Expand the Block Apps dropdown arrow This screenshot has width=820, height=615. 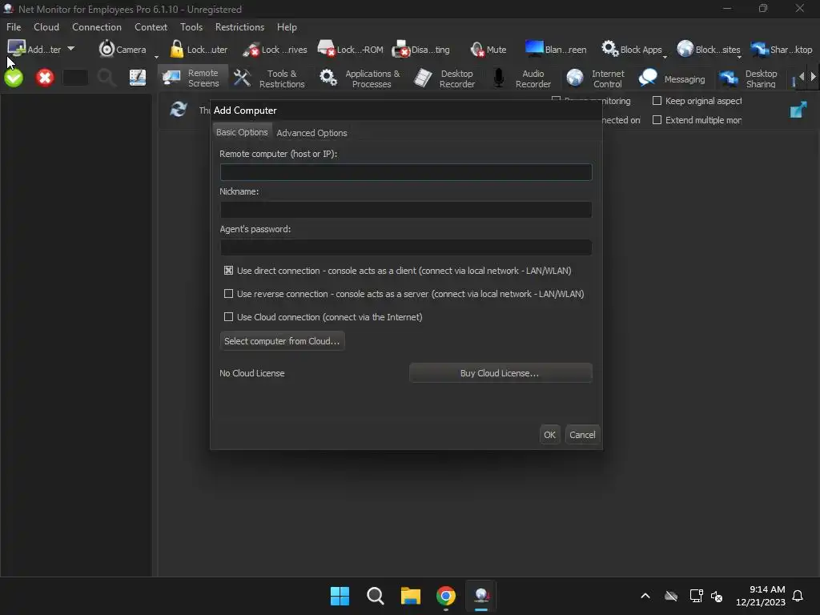pos(665,57)
